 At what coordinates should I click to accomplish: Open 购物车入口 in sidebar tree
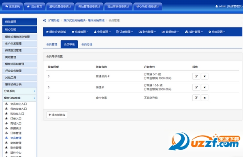(17, 114)
